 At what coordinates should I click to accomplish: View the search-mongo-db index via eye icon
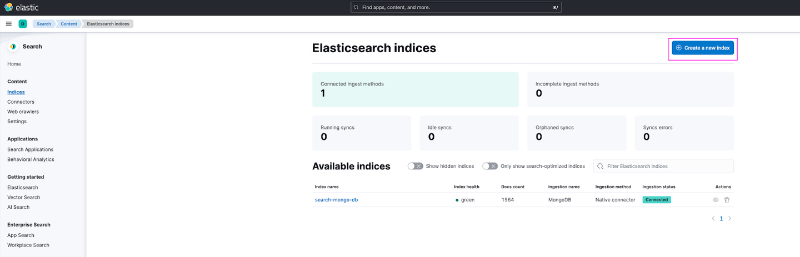click(716, 200)
